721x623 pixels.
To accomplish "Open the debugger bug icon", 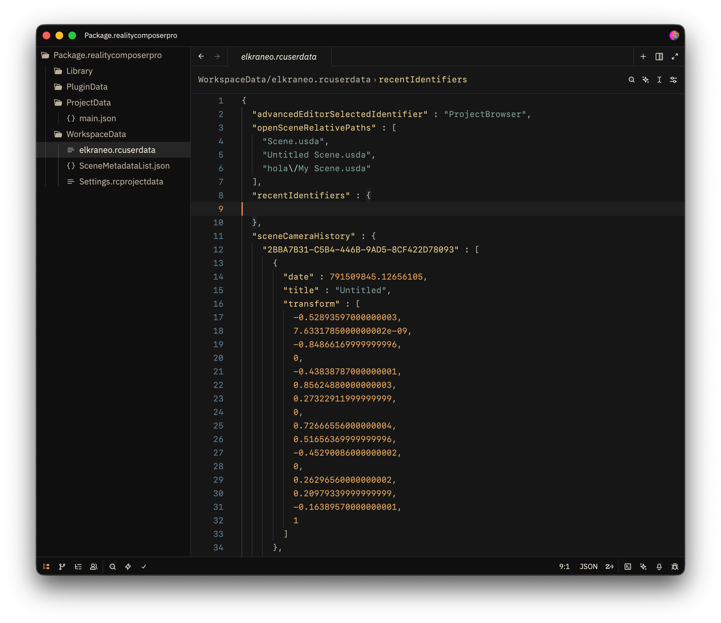I will (x=675, y=566).
